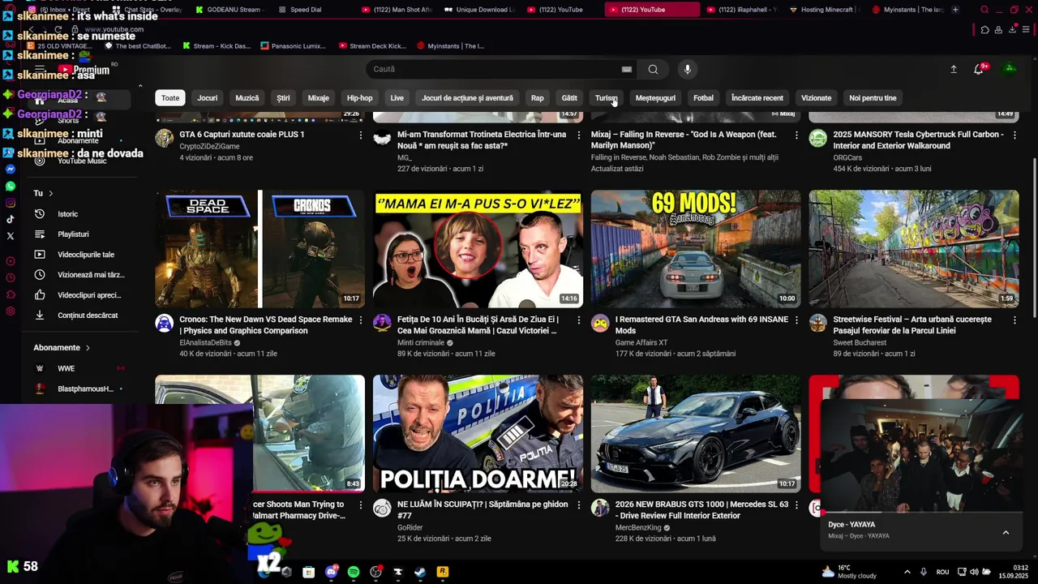
Task: Open the Dead Space vs Cronos thumbnail
Action: [259, 249]
